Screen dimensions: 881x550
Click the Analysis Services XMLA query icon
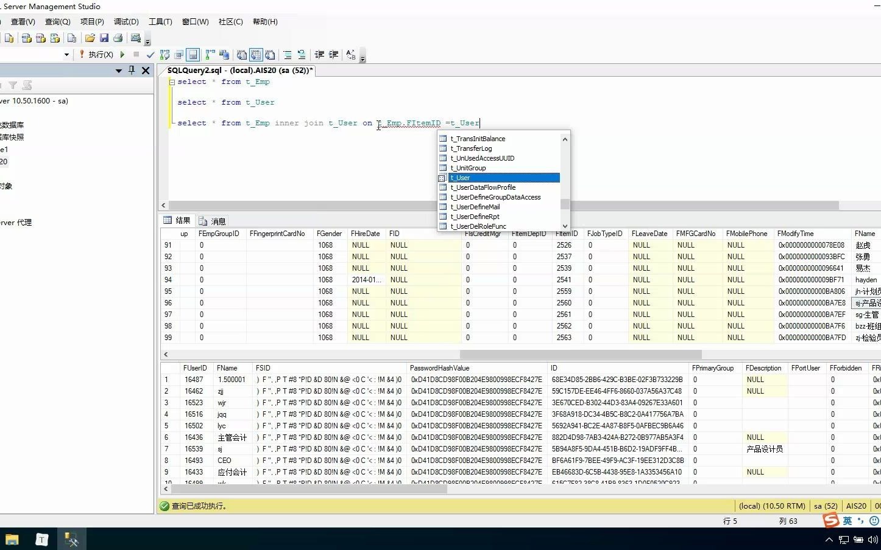pyautogui.click(x=55, y=38)
